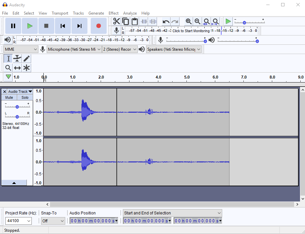Viewport: 305px width, 234px height.
Task: Click the vertical scrollbar down arrow
Action: click(303, 199)
